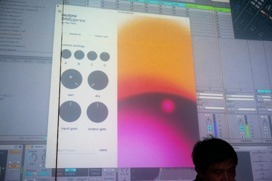The height and width of the screenshot is (181, 272).
Task: Click custom settings knob D
Action: (105, 56)
